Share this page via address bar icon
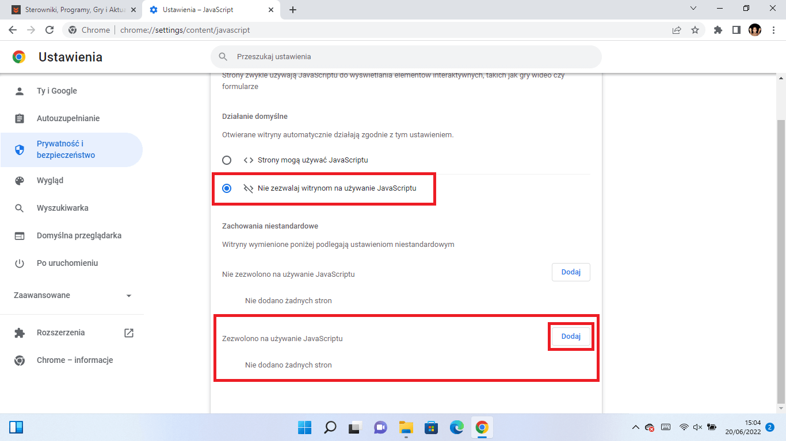Screen dimensions: 786x441 (x=677, y=30)
